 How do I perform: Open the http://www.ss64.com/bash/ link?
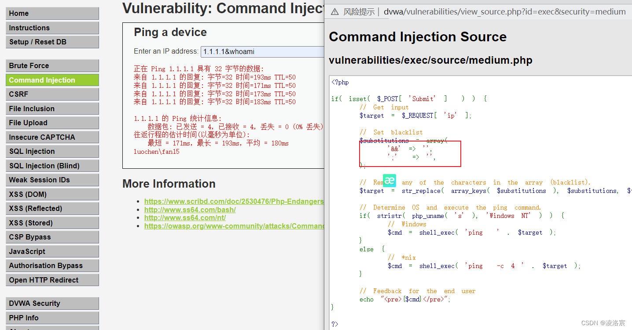pos(190,210)
